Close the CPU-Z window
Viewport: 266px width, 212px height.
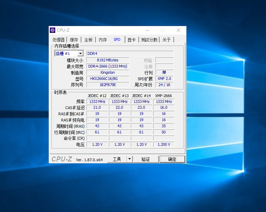178,30
